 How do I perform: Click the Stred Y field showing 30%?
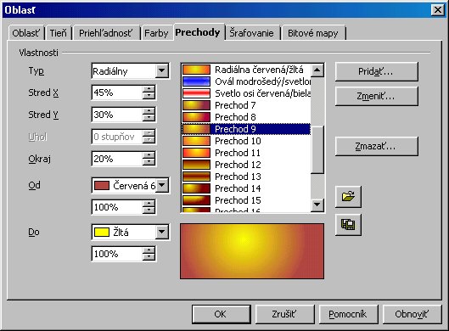(x=117, y=115)
